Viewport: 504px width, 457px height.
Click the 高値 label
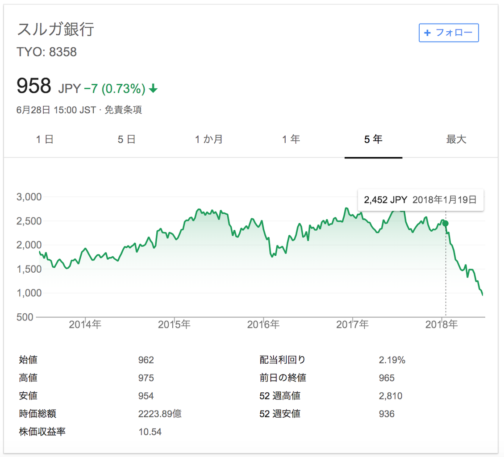tap(28, 378)
